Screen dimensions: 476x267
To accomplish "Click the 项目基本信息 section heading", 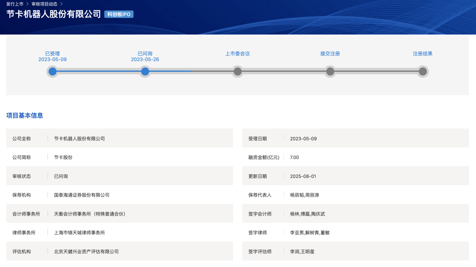I will point(25,115).
